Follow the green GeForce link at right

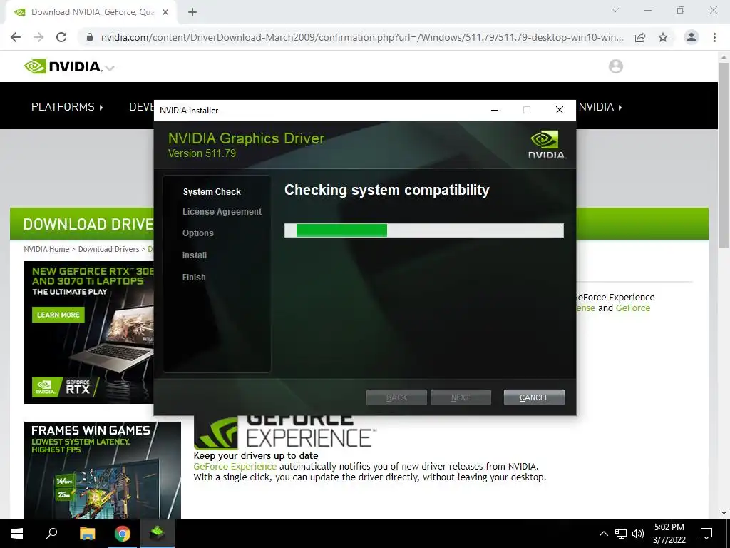coord(633,308)
